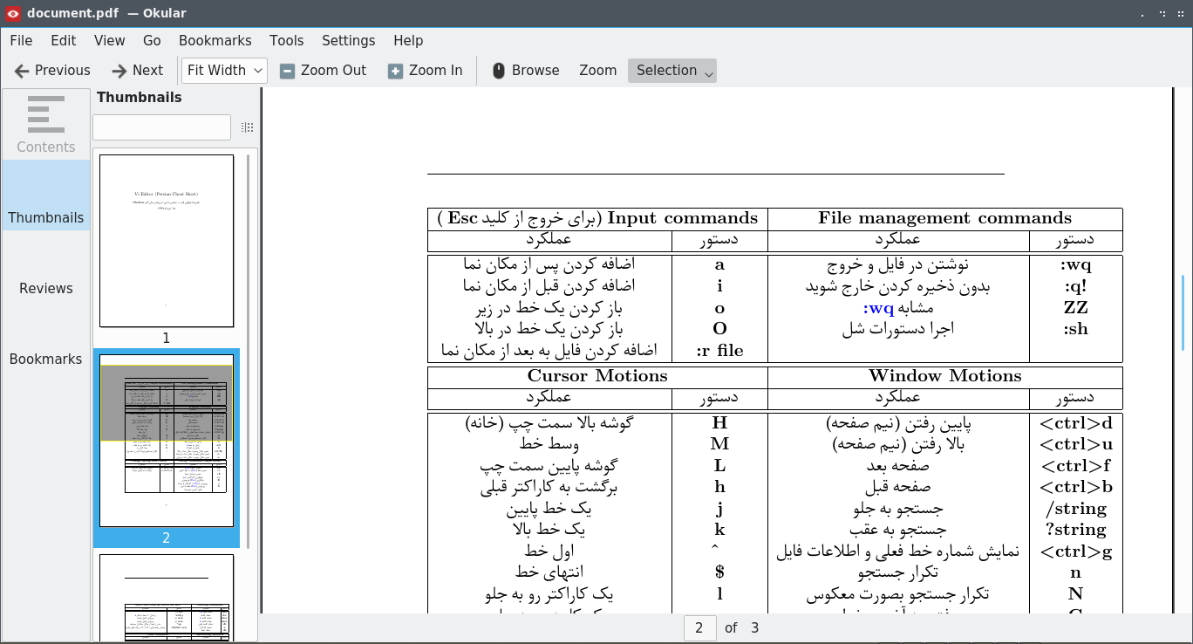The width and height of the screenshot is (1193, 644).
Task: Activate the Zoom tool button
Action: click(597, 71)
